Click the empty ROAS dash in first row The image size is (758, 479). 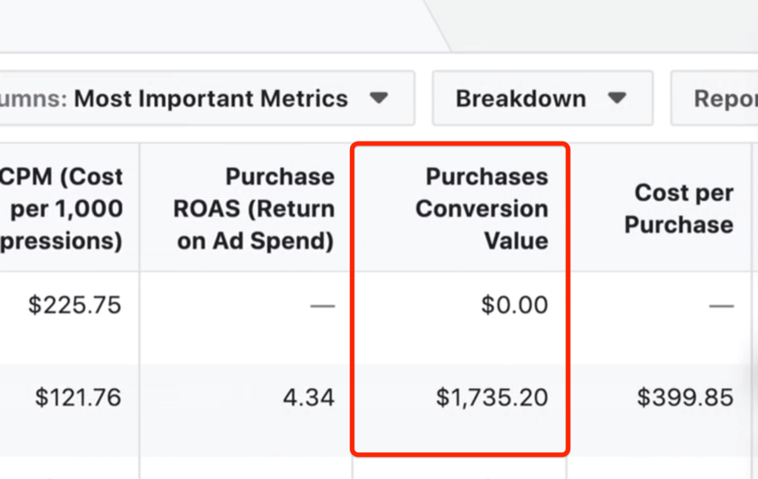coord(322,307)
